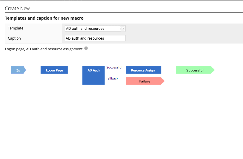
Task: Click the connector between Logon Page and AD Auth
Action: point(75,70)
